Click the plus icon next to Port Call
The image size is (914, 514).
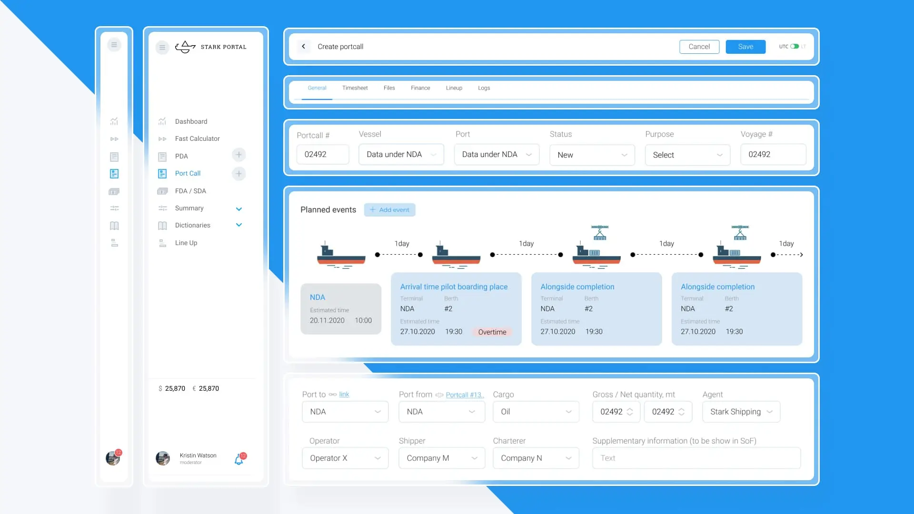pos(239,174)
